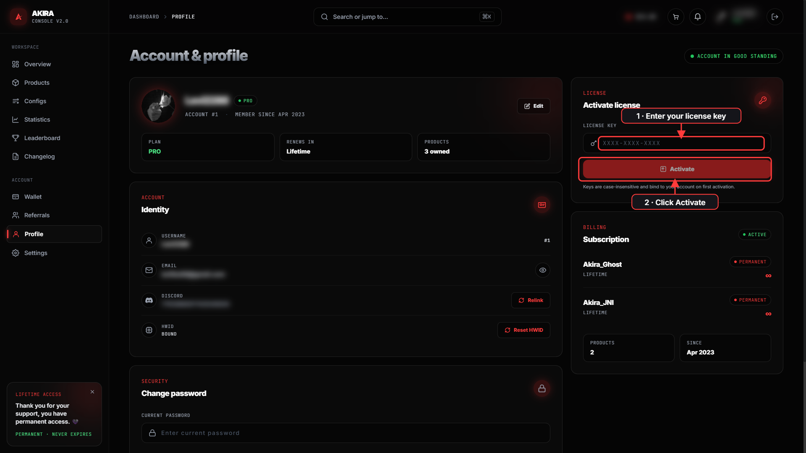Click the Akira_Ghost subscription name
The height and width of the screenshot is (453, 806).
602,264
